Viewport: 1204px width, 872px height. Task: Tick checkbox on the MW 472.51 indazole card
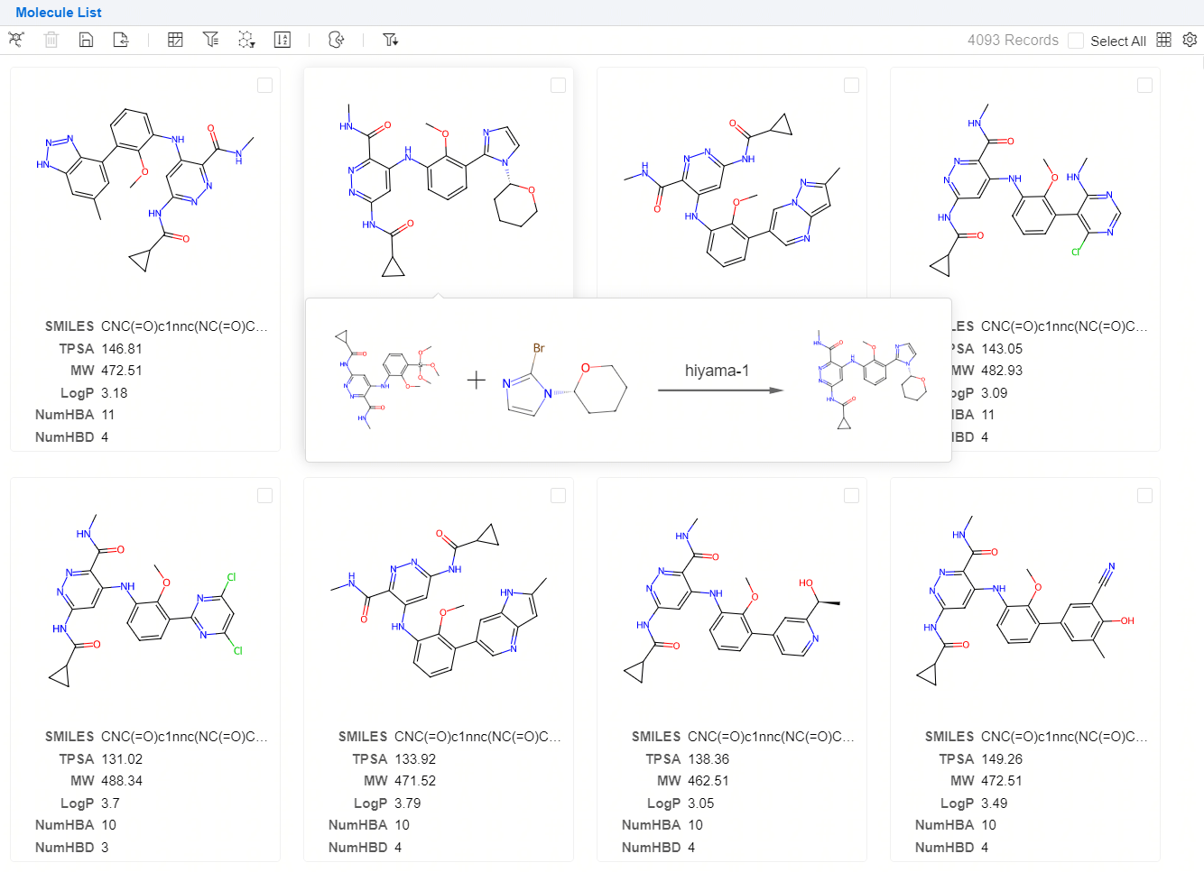pyautogui.click(x=264, y=85)
